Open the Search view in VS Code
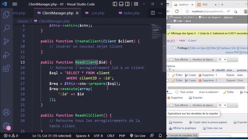Viewport: 248px width, 139px height. click(6, 28)
